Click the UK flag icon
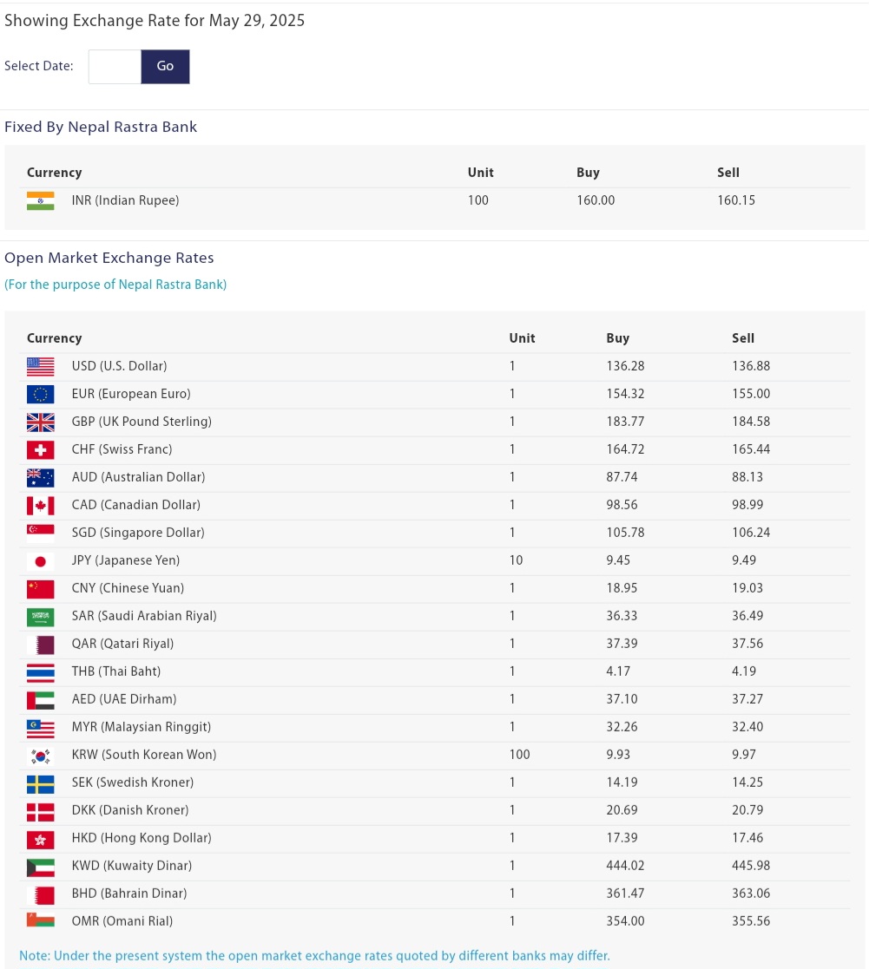Image resolution: width=869 pixels, height=969 pixels. pos(41,422)
